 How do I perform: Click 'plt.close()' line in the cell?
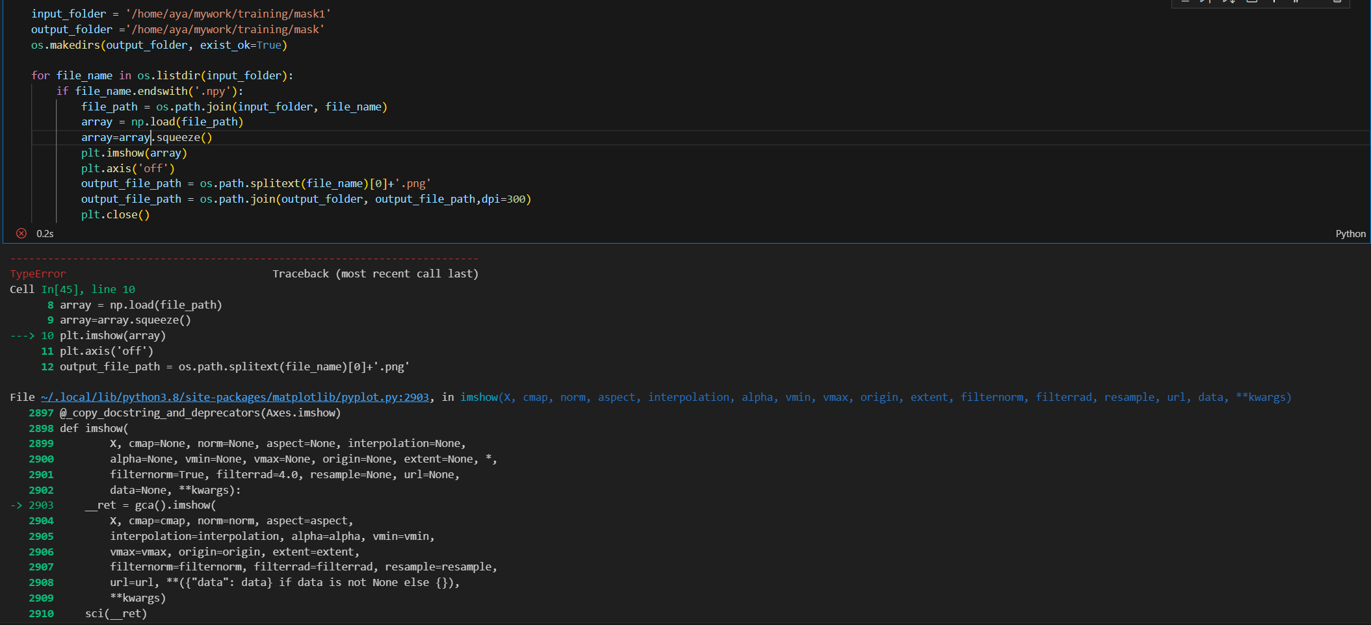(x=116, y=214)
